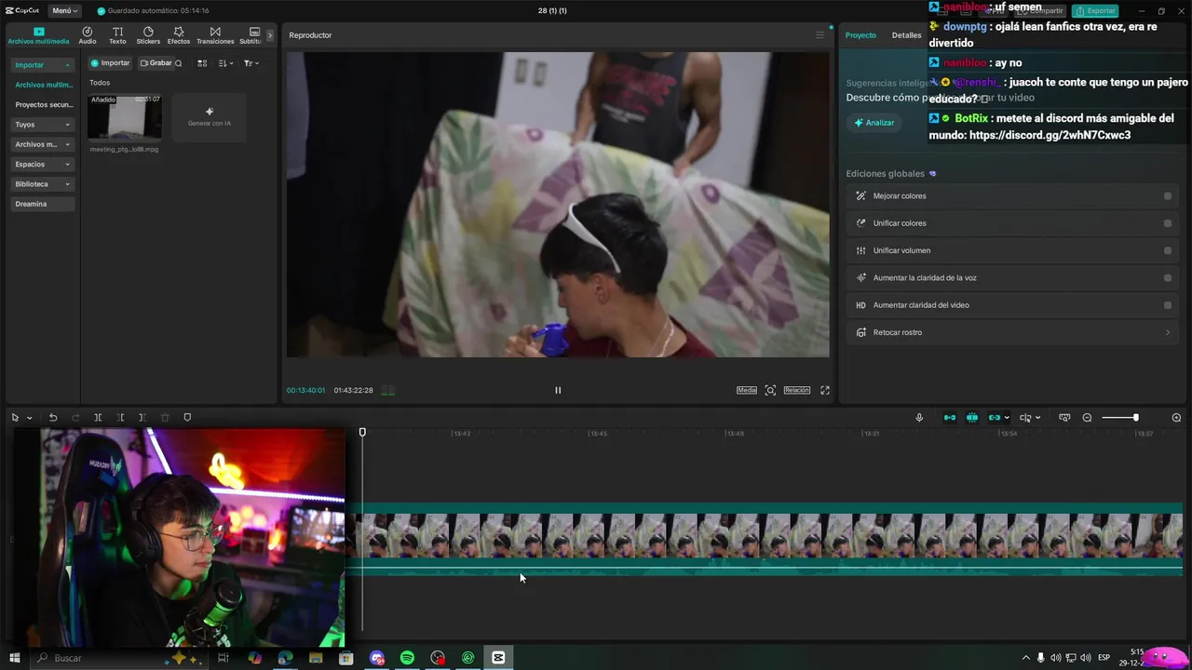Screen dimensions: 1192x670
Task: Switch to the Efectos tab
Action: click(x=179, y=36)
